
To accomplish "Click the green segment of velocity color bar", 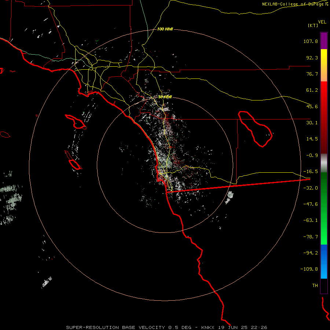I will 324,208.
